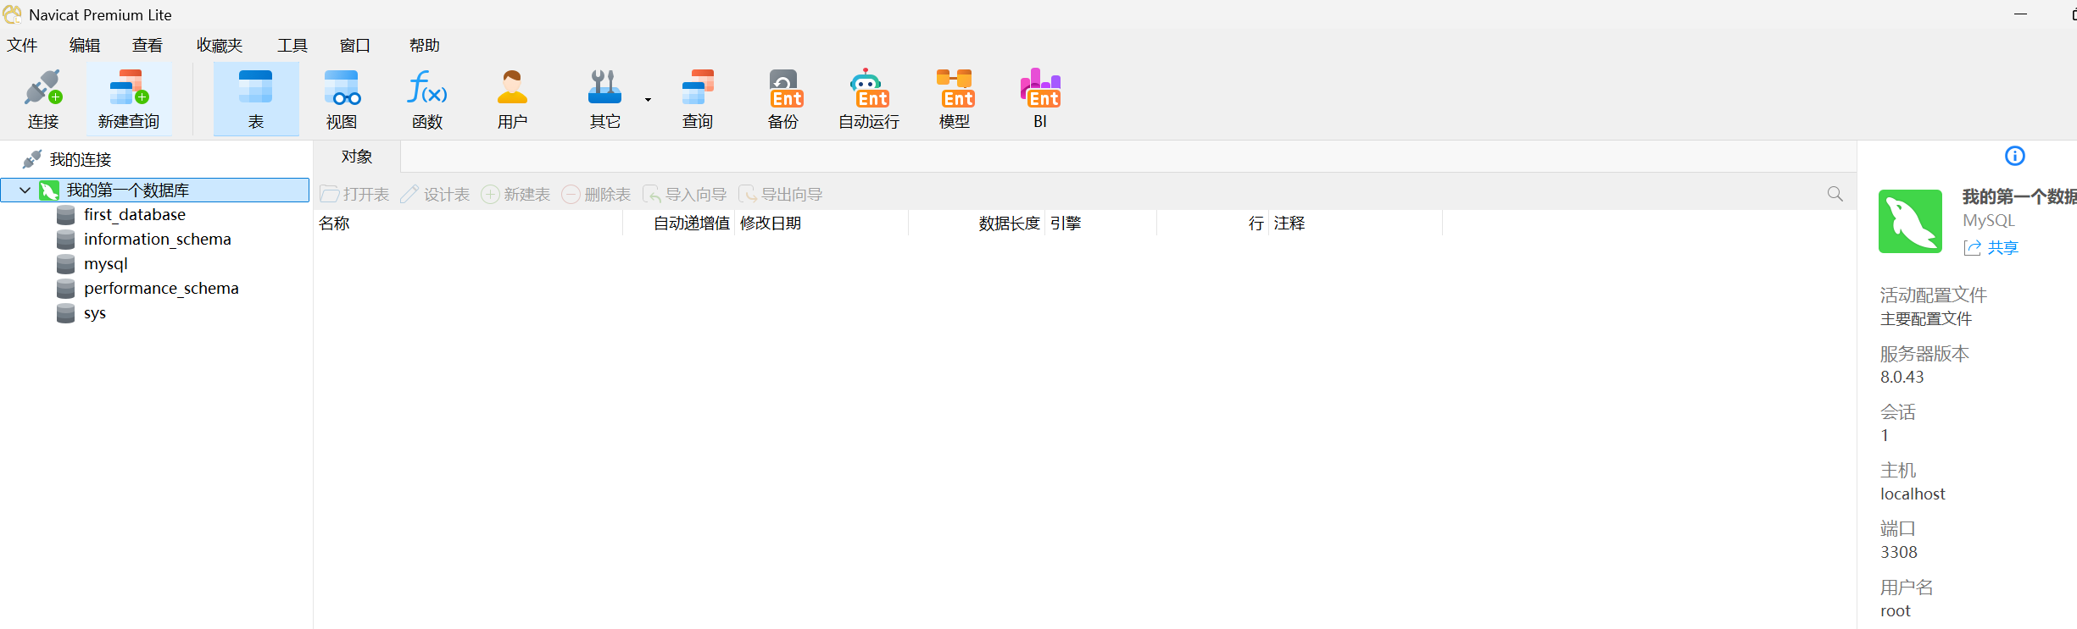Image resolution: width=2077 pixels, height=629 pixels.
Task: Click the green MySQL dolphin icon
Action: (1910, 221)
